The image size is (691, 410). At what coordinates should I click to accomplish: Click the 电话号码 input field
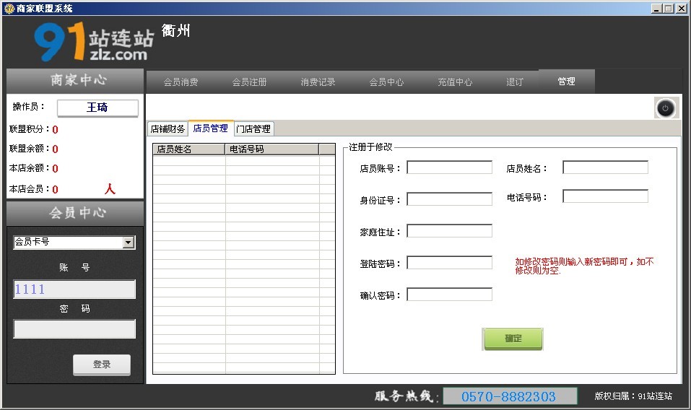[605, 196]
